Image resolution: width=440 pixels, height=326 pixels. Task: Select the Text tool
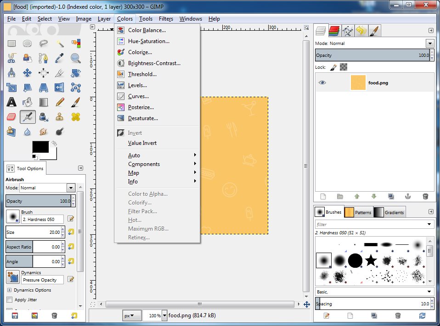(x=11, y=102)
